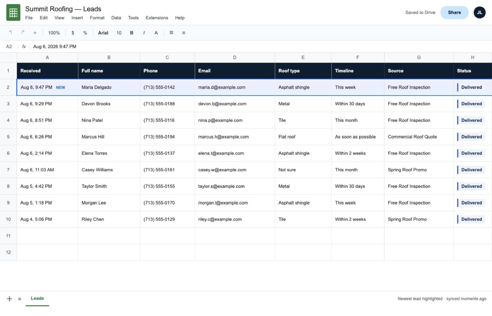The width and height of the screenshot is (492, 316).
Task: Click the align lines icon in toolbar
Action: [x=184, y=33]
